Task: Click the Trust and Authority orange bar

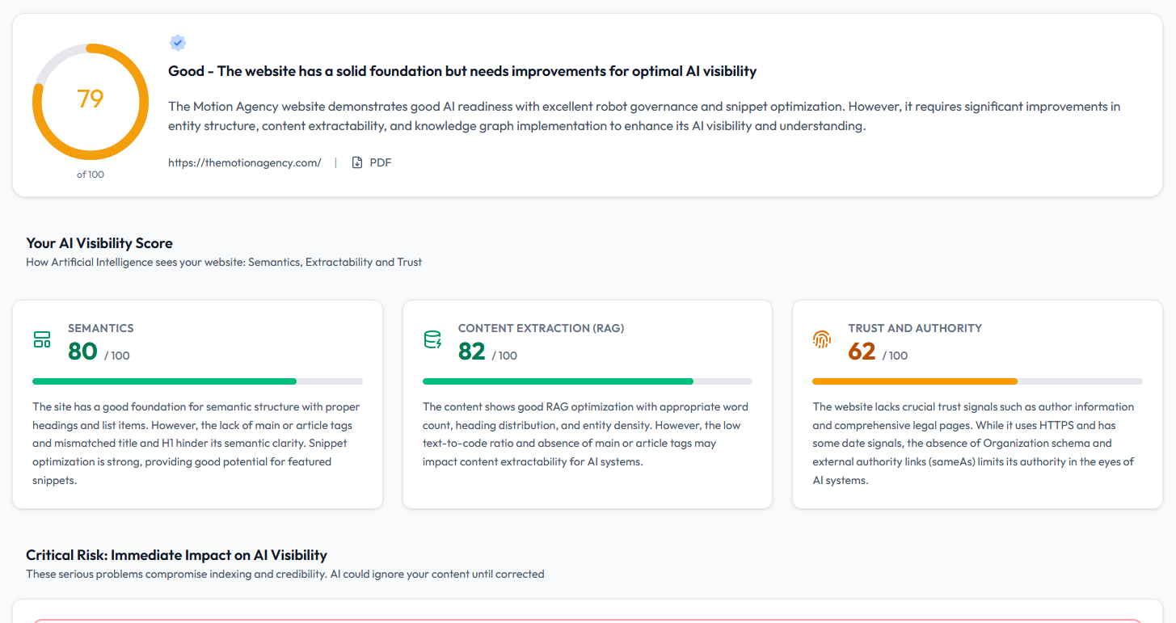Action: (x=914, y=381)
